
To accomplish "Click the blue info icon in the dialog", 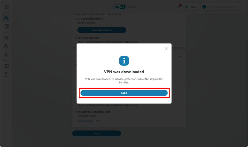I will click(124, 61).
